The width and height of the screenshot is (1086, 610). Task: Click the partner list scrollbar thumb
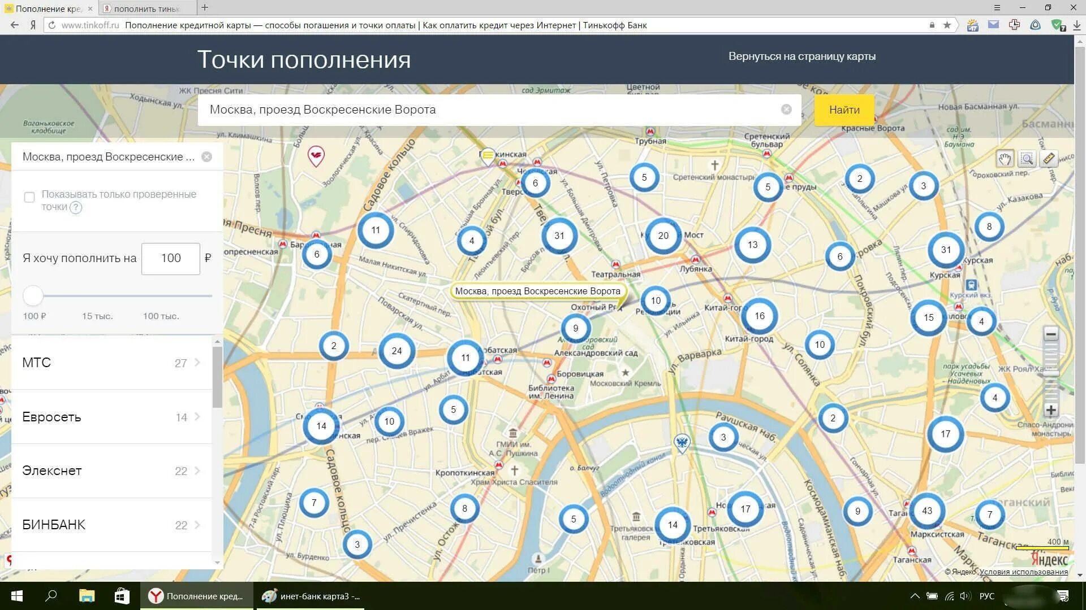(x=217, y=377)
